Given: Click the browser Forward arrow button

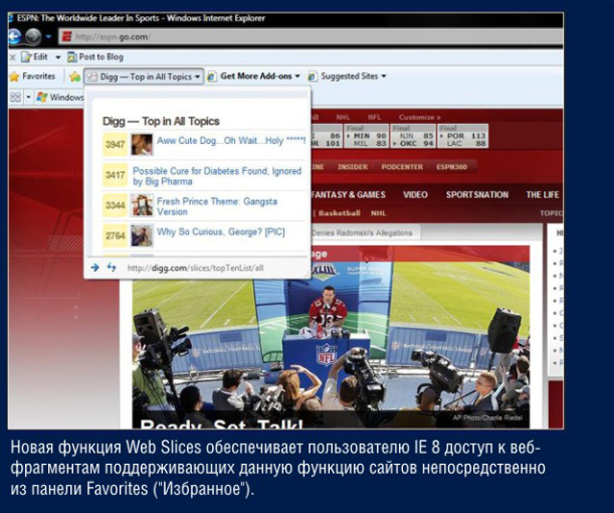Looking at the screenshot, I should [x=34, y=37].
